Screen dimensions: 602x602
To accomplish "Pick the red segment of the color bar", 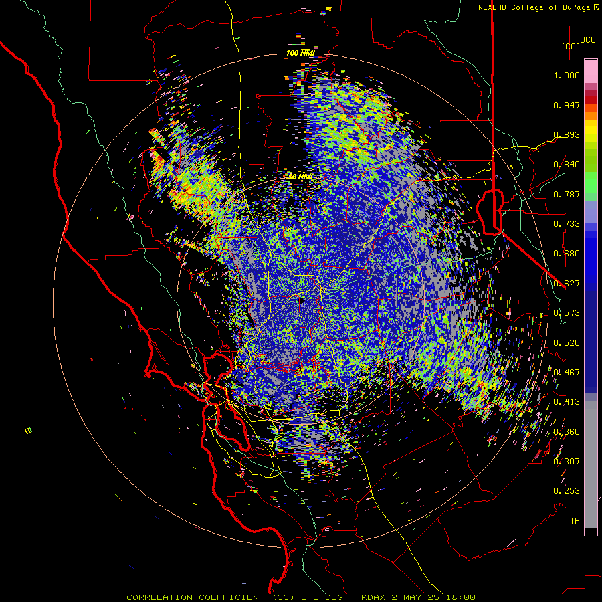I will tap(591, 100).
